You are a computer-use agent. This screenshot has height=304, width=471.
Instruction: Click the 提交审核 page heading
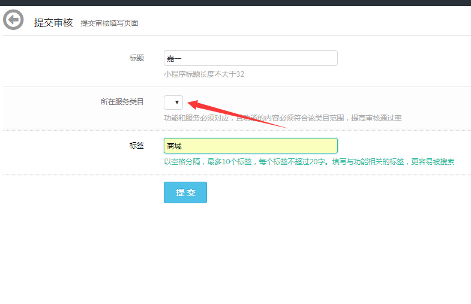click(x=53, y=23)
